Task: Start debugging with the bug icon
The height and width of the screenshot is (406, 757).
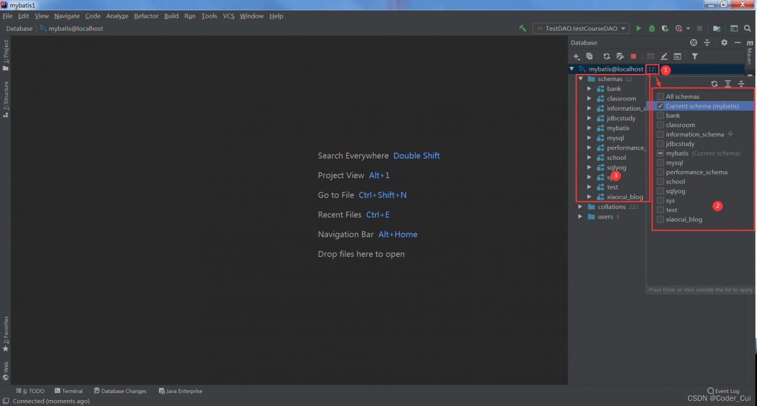Action: tap(652, 28)
